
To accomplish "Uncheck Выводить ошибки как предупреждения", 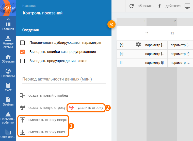I will (22, 52).
